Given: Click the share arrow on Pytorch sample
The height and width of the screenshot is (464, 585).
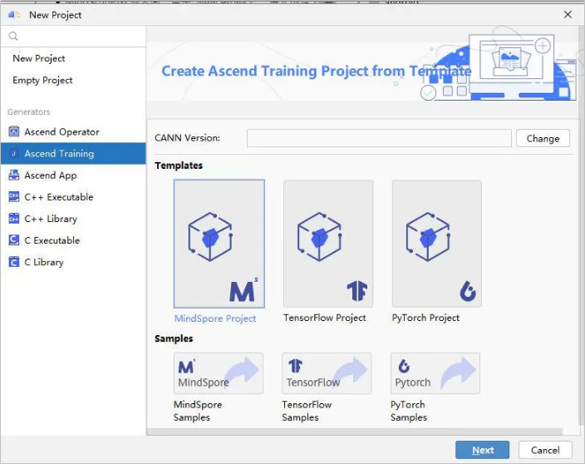Looking at the screenshot, I should pyautogui.click(x=459, y=373).
